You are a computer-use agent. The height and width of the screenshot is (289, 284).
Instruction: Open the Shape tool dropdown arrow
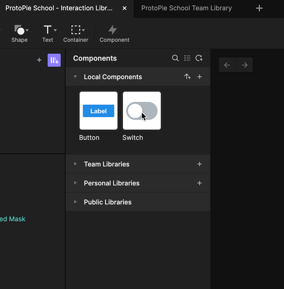click(x=27, y=30)
